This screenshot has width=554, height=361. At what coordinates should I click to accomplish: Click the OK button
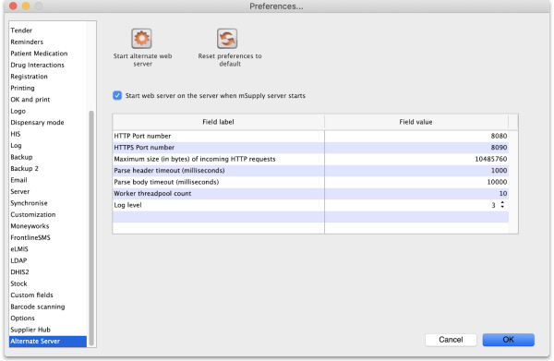coord(508,340)
